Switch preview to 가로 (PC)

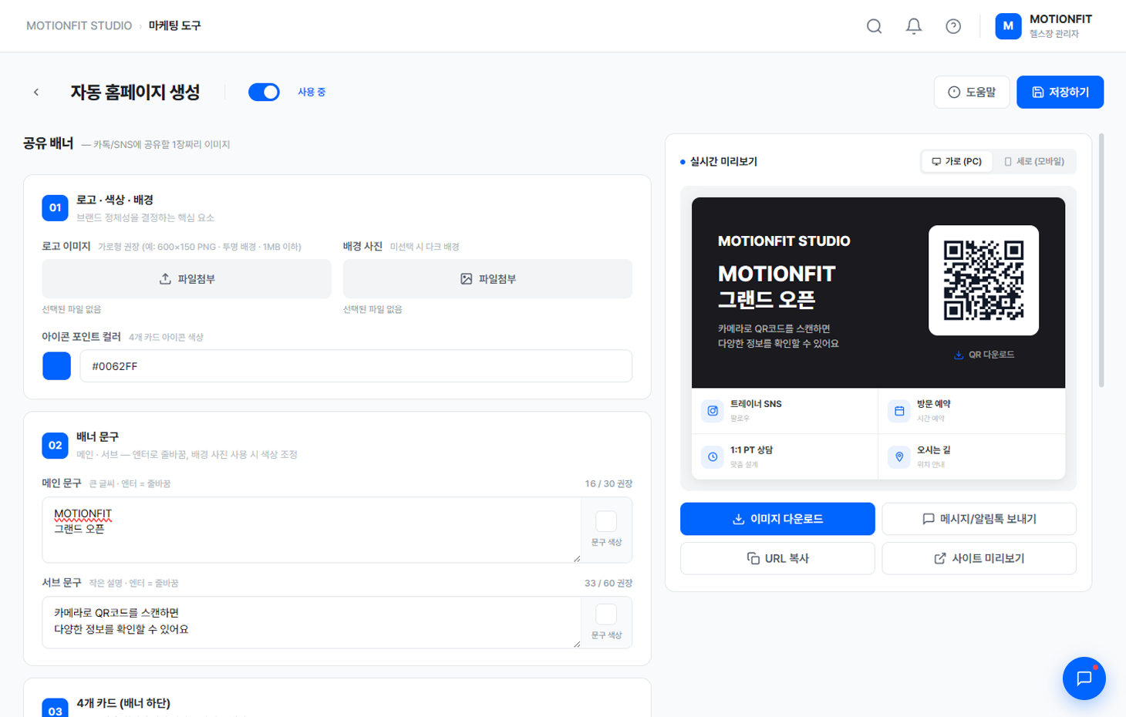click(x=956, y=162)
